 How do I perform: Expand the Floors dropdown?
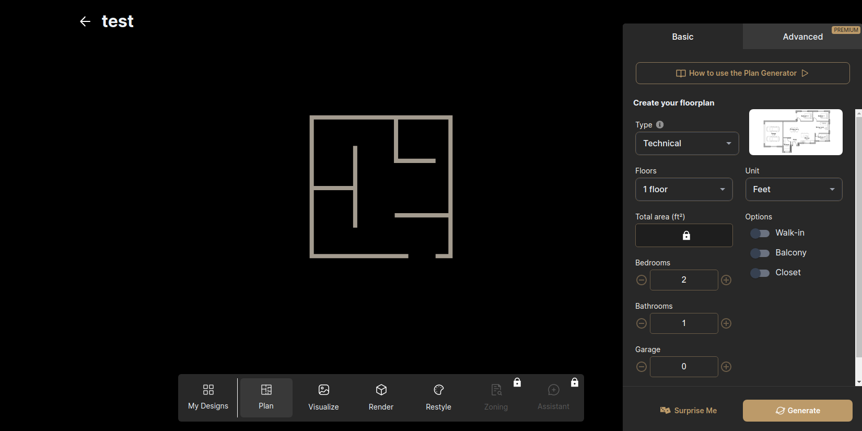click(x=683, y=190)
